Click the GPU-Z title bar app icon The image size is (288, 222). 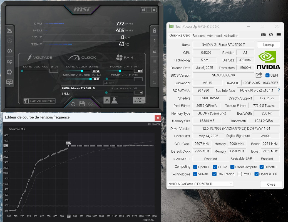tap(171, 26)
